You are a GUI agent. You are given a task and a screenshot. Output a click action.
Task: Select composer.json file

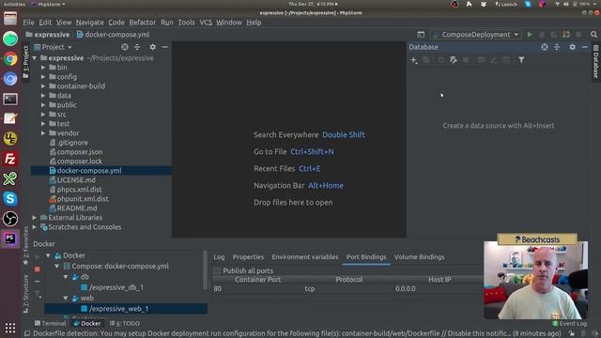point(79,152)
